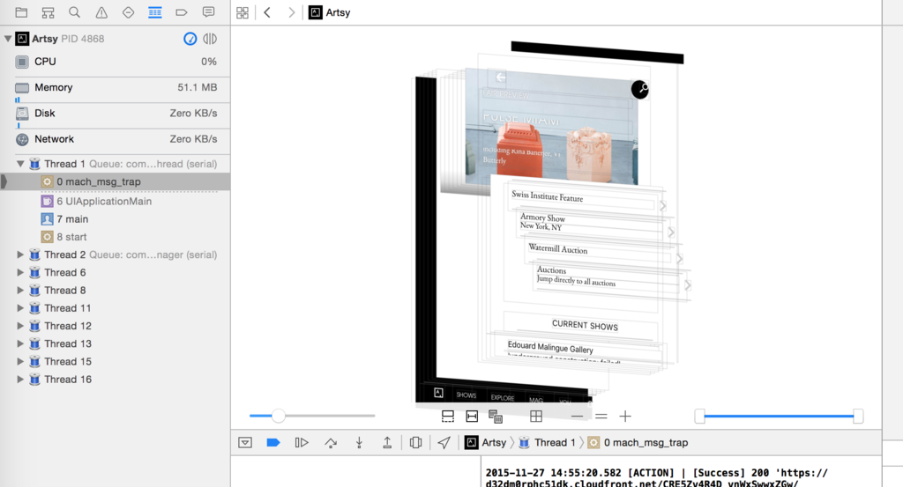This screenshot has height=487, width=903.
Task: Expand Thread 6 disclosure triangle
Action: [x=20, y=272]
